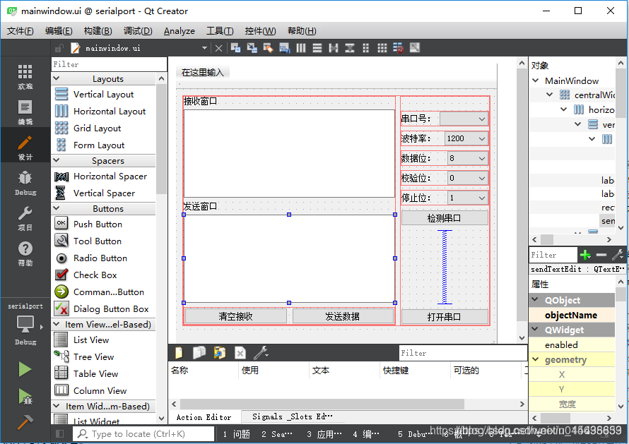Open mainwindow.ui document dropdown
629x444 pixels.
204,48
